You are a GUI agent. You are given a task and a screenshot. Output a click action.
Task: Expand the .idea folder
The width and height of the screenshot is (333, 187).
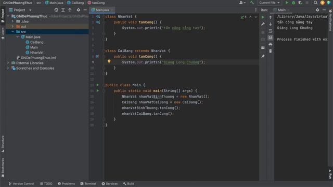(x=12, y=21)
